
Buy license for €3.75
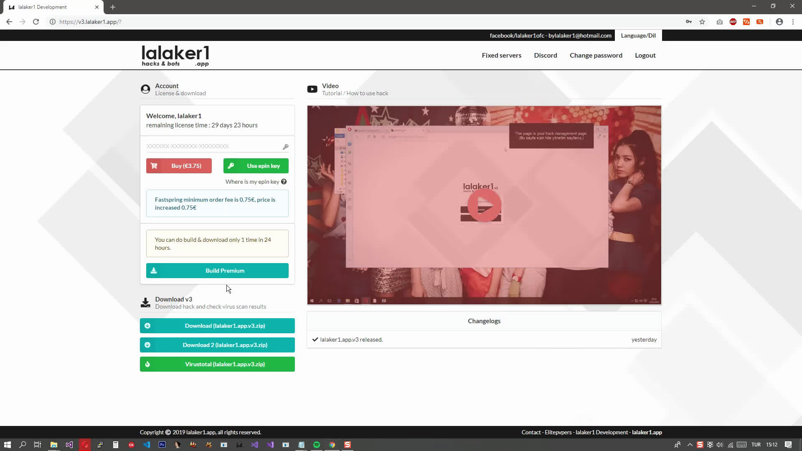(179, 166)
